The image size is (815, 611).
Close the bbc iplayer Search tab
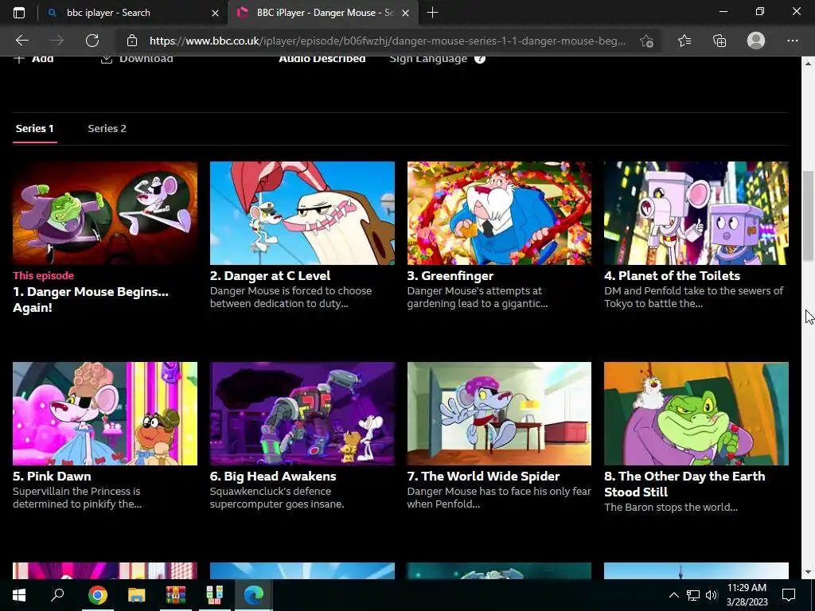pyautogui.click(x=215, y=13)
